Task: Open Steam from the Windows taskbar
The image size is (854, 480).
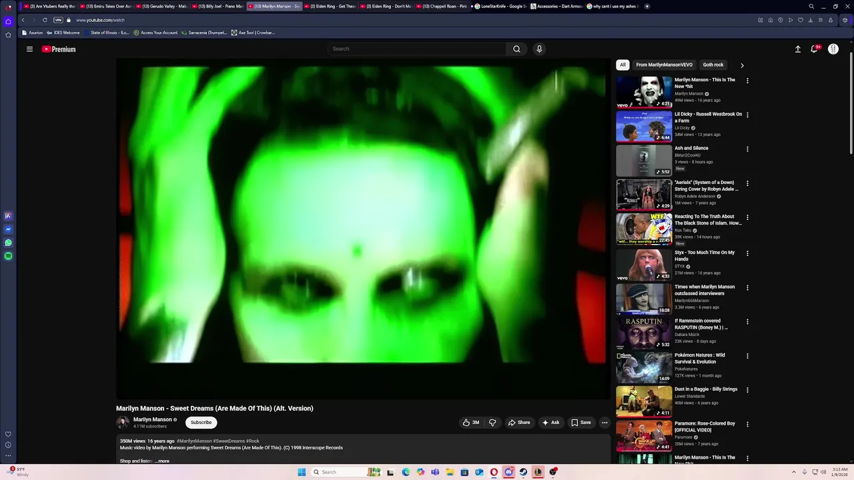Action: click(523, 472)
